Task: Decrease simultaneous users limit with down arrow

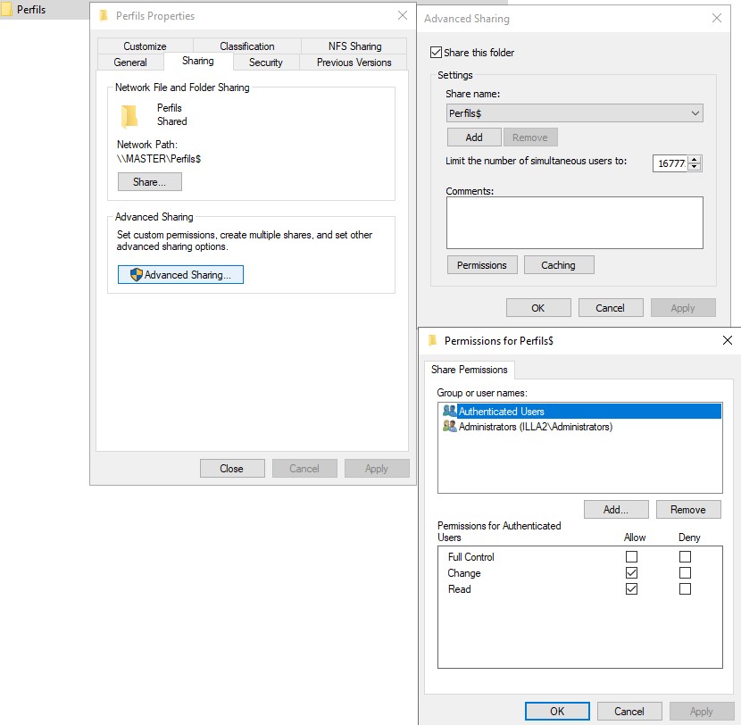Action: [x=695, y=167]
